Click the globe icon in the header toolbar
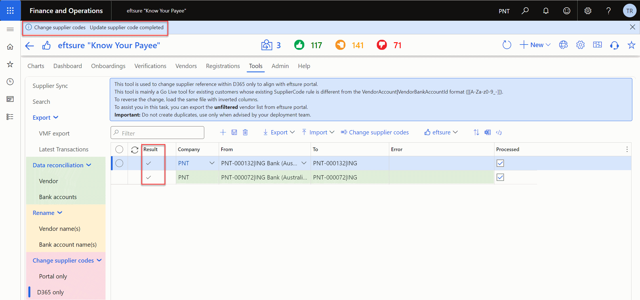Image resolution: width=640 pixels, height=300 pixels. pos(563,45)
